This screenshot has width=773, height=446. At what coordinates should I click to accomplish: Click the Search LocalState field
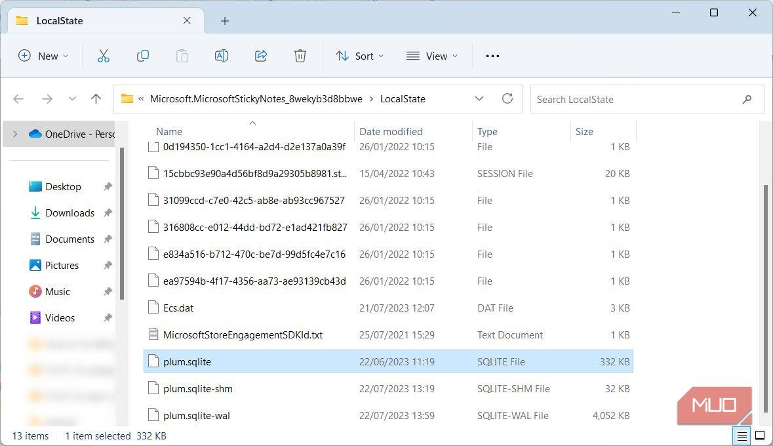tap(636, 99)
